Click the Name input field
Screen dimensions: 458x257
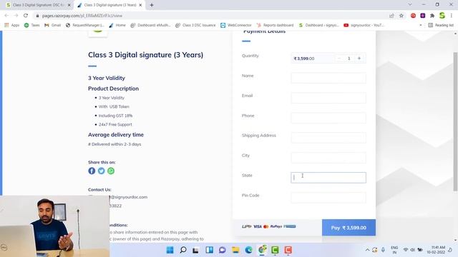[328, 78]
